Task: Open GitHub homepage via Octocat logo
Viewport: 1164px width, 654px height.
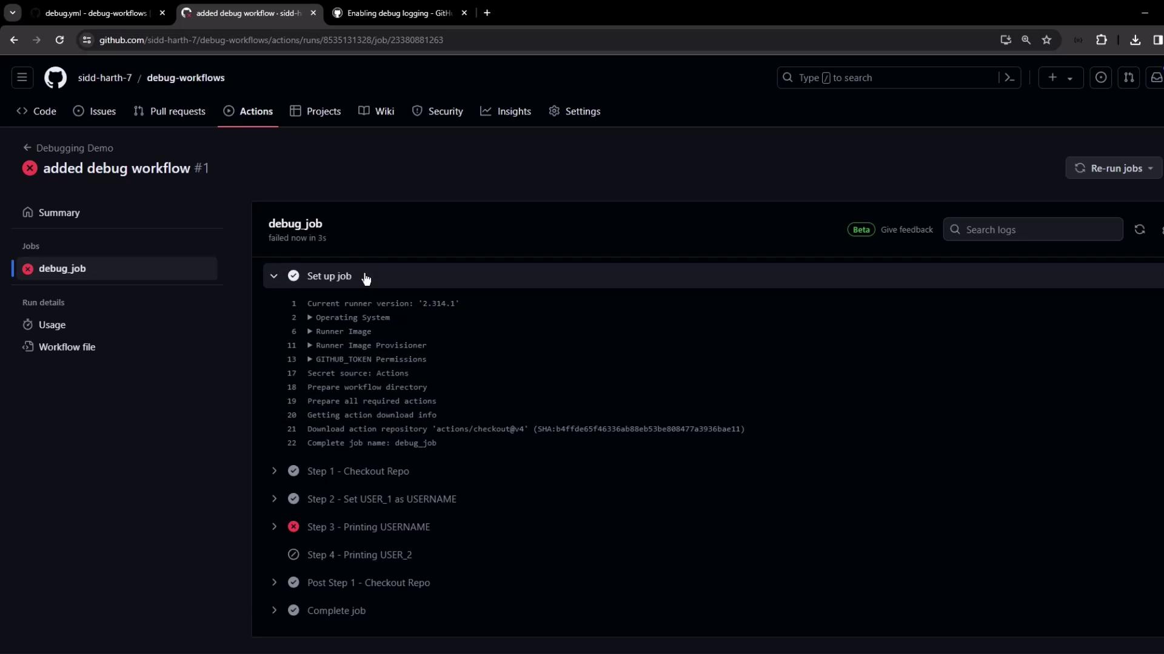Action: tap(55, 78)
